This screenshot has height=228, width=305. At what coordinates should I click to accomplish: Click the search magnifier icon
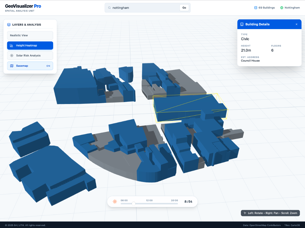click(109, 8)
